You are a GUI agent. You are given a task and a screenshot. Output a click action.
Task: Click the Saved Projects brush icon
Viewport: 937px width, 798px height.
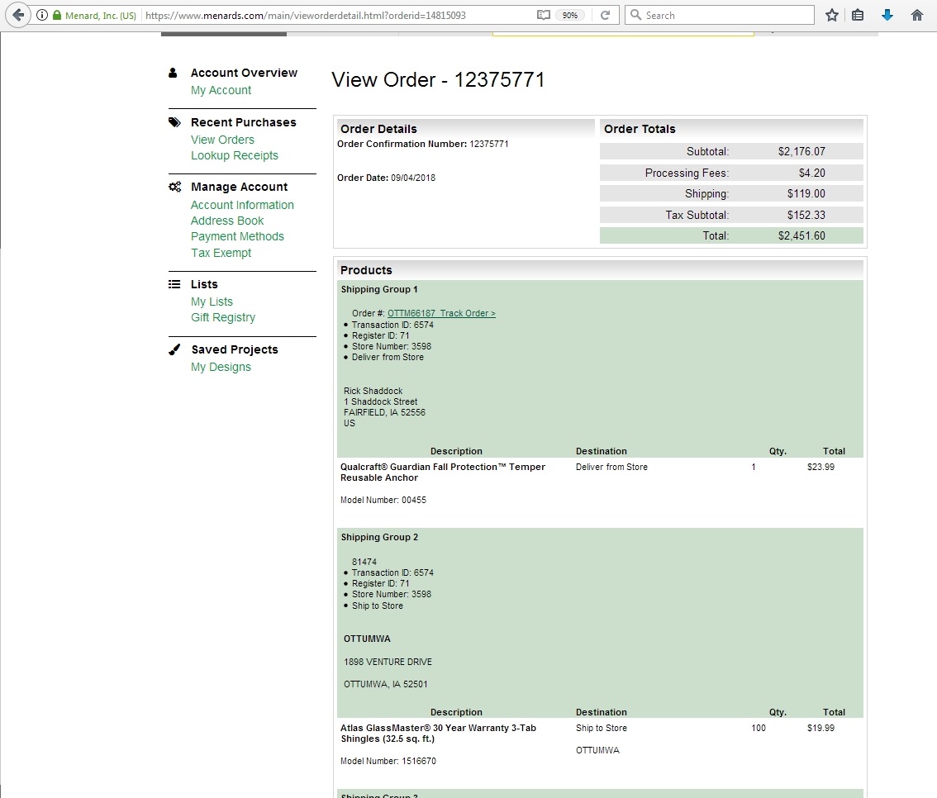tap(174, 349)
